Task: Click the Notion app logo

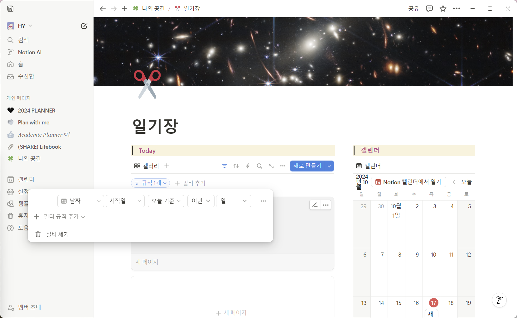Action: (10, 9)
